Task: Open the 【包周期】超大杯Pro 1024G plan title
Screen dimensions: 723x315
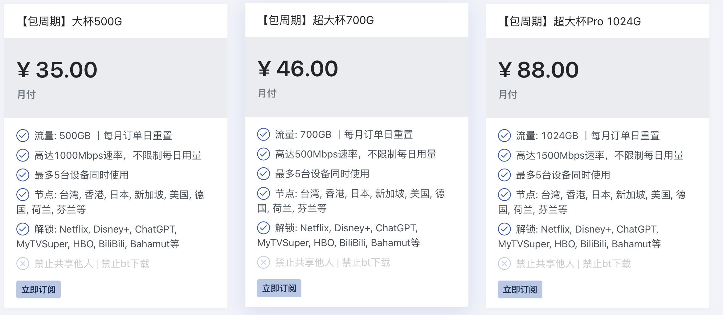Action: (570, 22)
